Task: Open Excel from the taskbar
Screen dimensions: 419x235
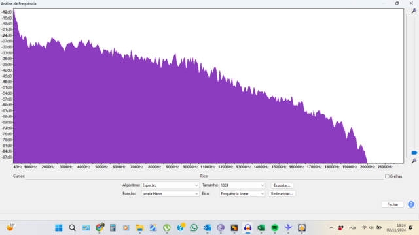Action: (x=261, y=228)
